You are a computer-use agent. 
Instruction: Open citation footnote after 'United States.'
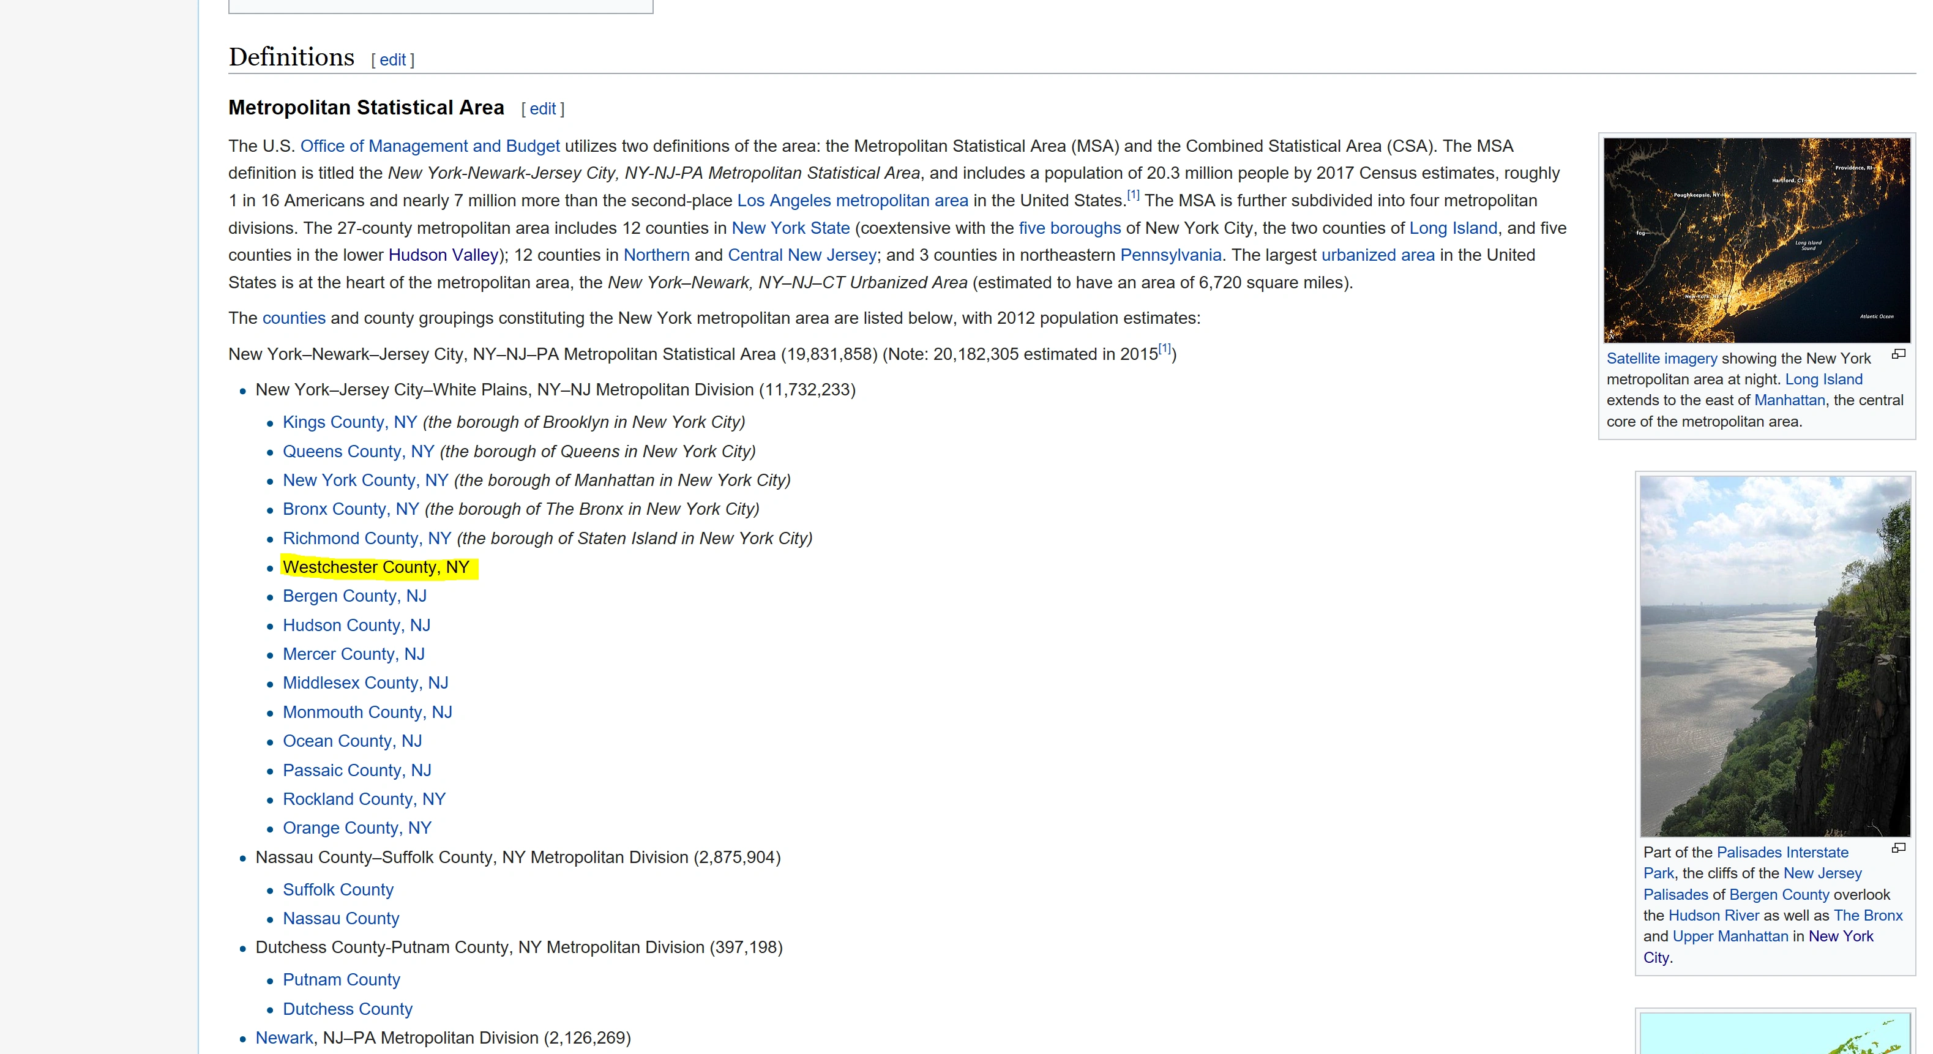1133,196
